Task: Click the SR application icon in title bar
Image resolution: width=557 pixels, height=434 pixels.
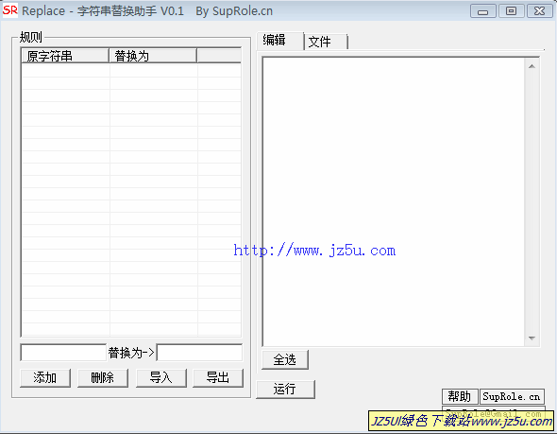Action: click(9, 10)
